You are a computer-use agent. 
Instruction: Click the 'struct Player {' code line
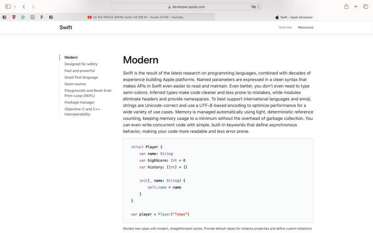click(147, 147)
